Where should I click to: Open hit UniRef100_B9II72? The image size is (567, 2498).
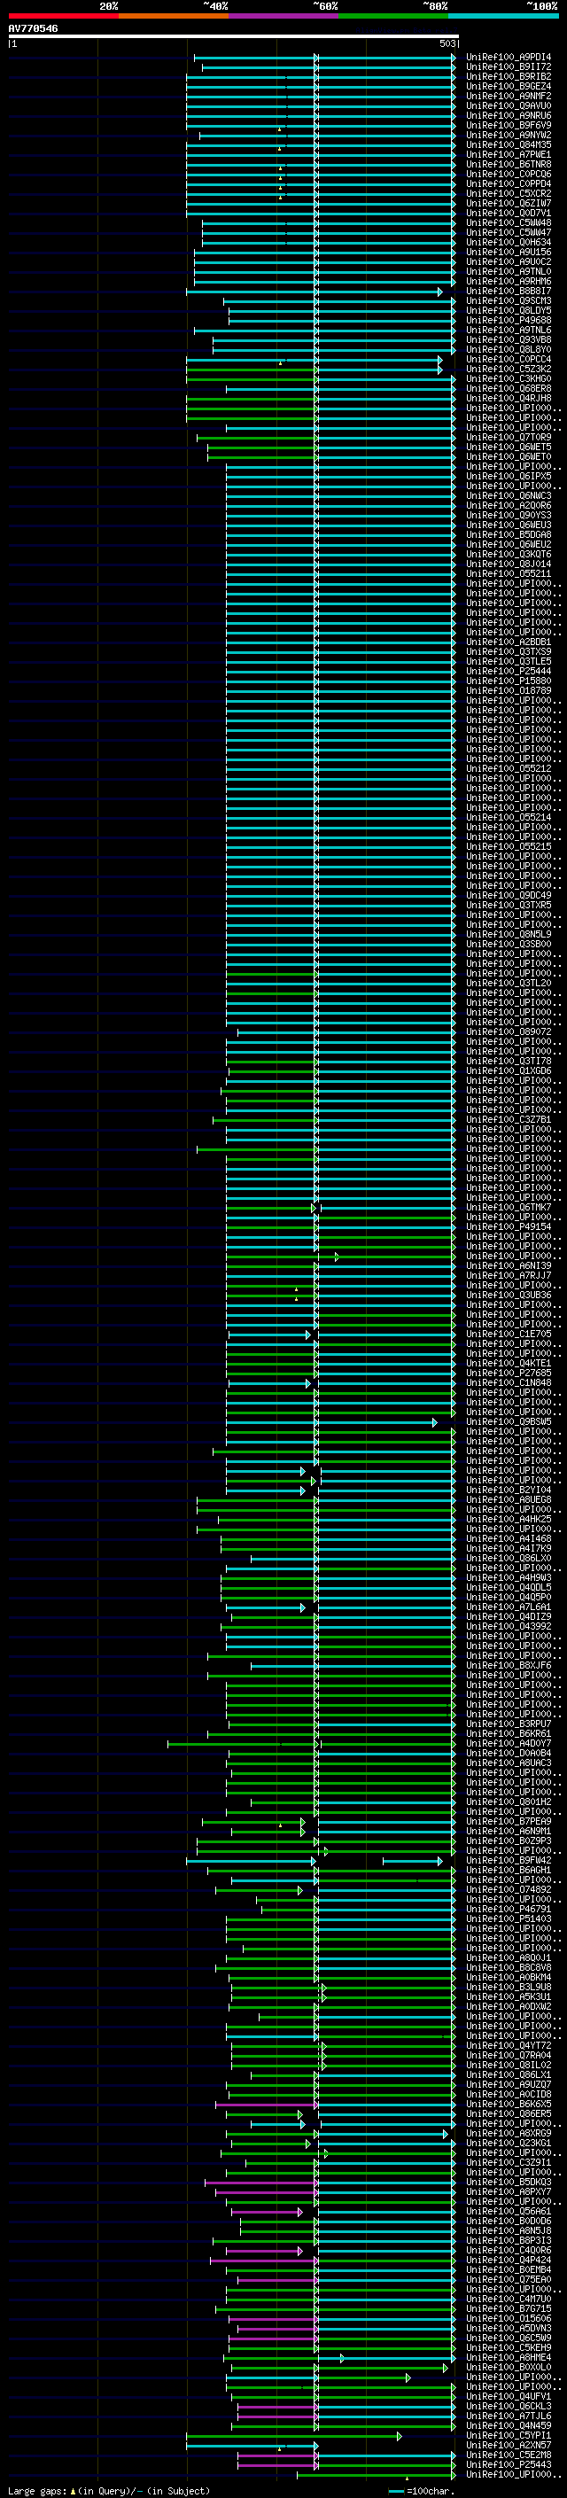508,67
